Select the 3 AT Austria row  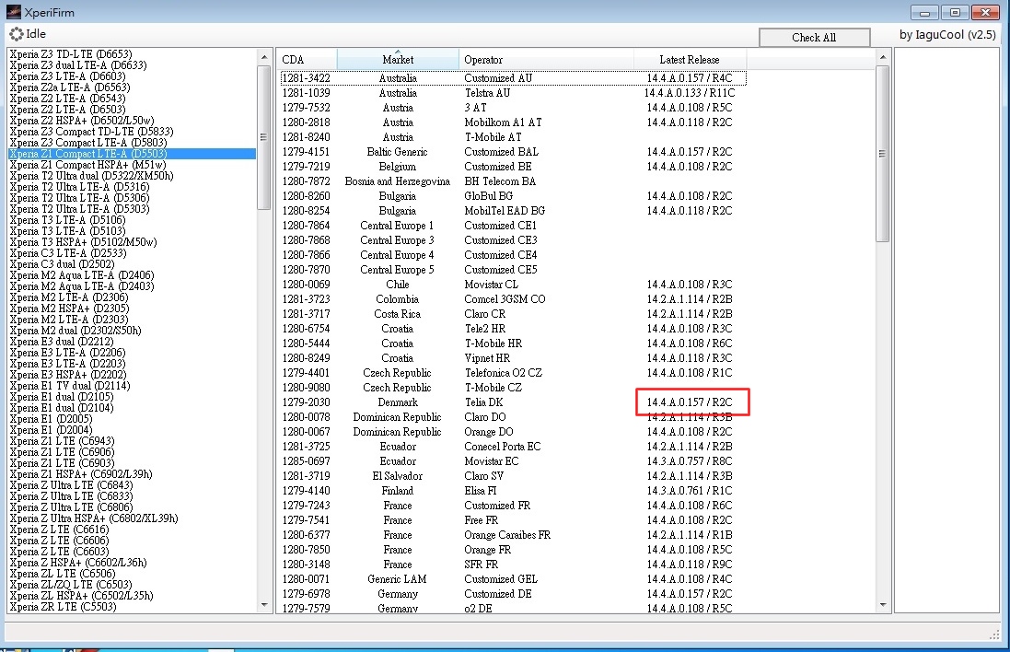pos(513,108)
